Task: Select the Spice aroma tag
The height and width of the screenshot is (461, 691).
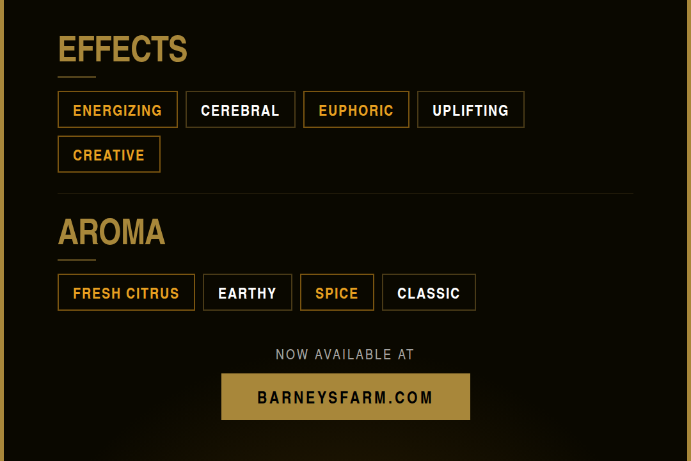Action: pyautogui.click(x=337, y=293)
